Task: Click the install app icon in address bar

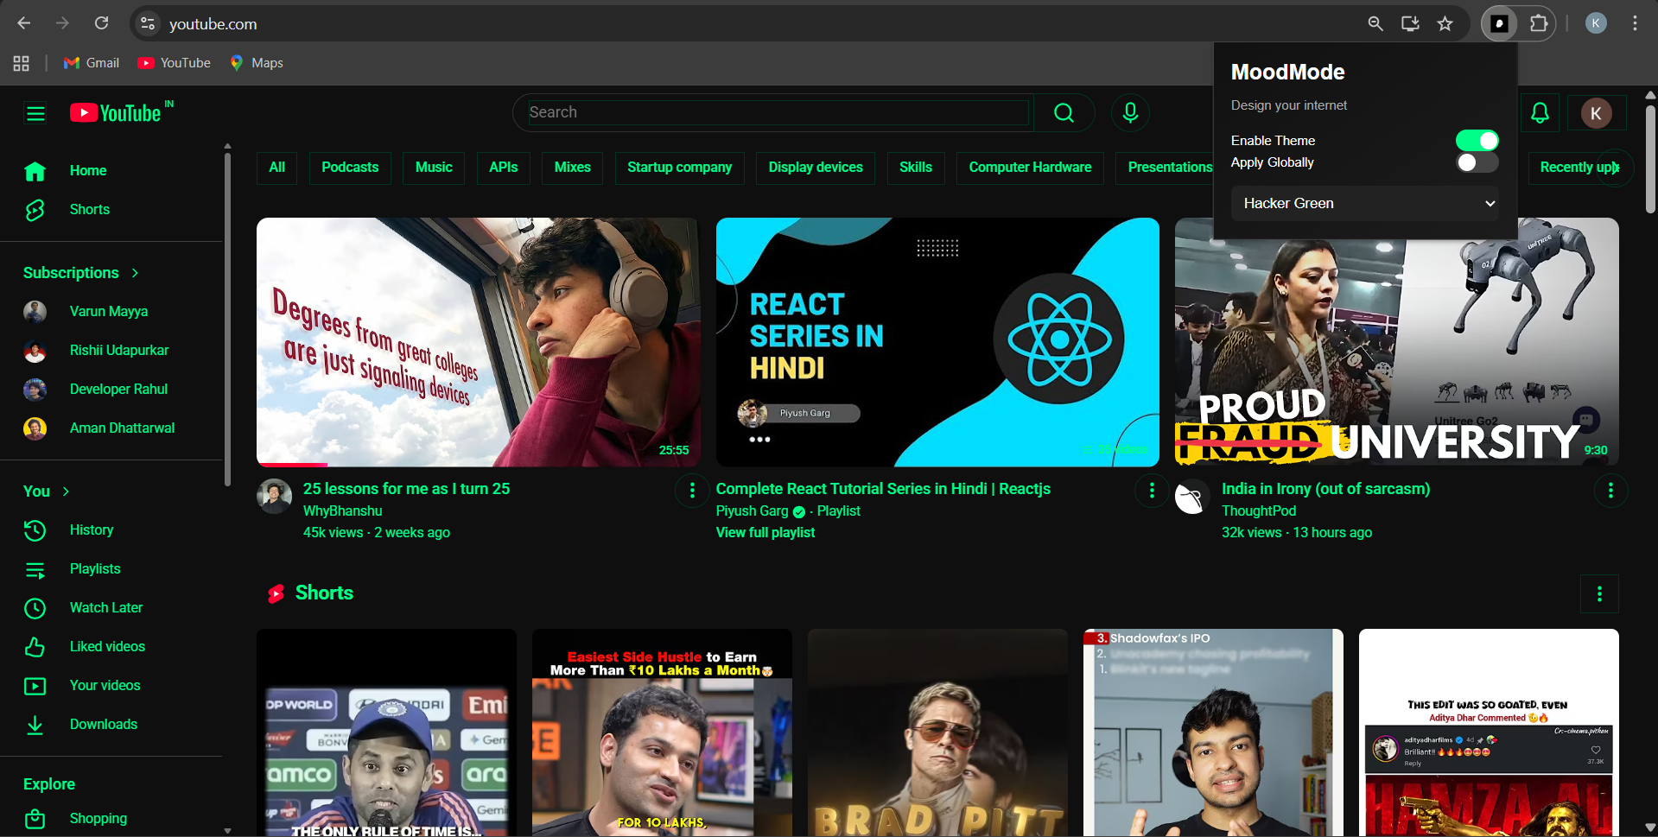Action: pyautogui.click(x=1410, y=24)
